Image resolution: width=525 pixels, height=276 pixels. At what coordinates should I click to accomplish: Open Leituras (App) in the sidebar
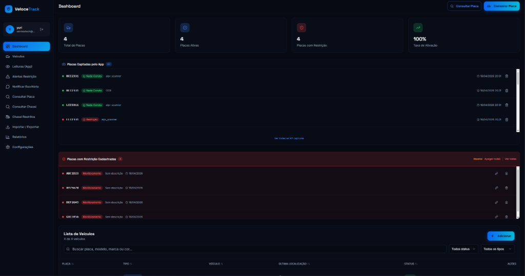27,67
